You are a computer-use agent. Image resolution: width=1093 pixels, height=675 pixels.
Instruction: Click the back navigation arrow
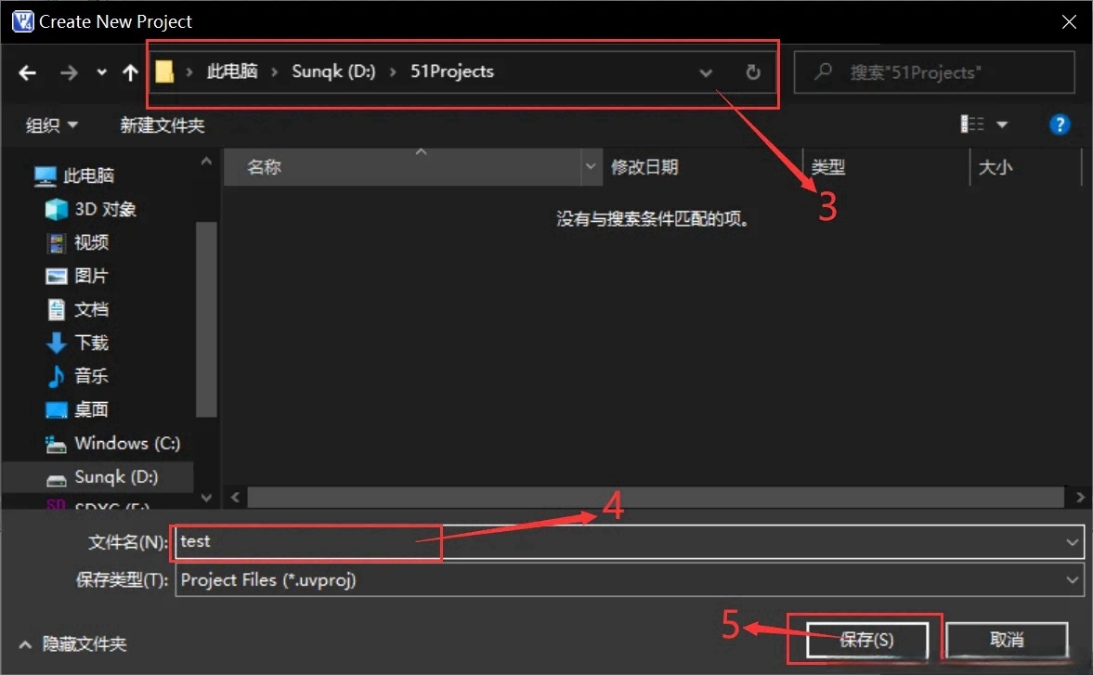pos(27,72)
